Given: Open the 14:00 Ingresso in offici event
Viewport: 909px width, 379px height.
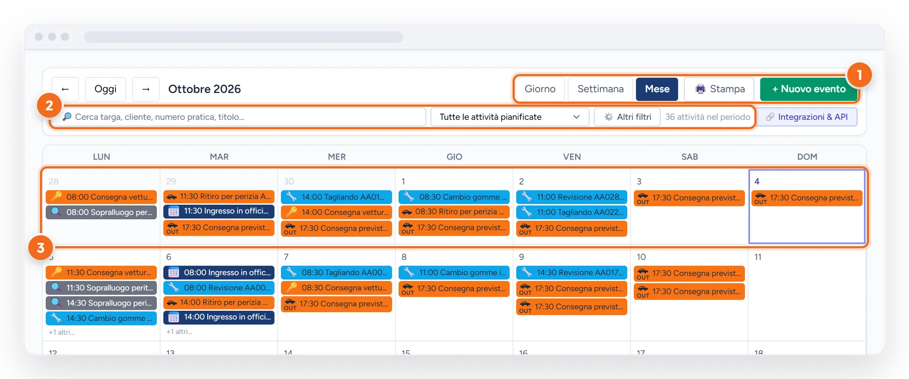Looking at the screenshot, I should pos(219,317).
